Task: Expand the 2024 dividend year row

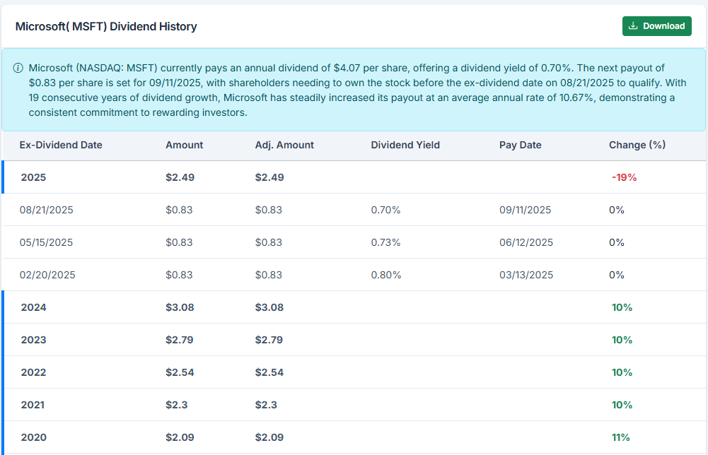Action: (x=354, y=307)
